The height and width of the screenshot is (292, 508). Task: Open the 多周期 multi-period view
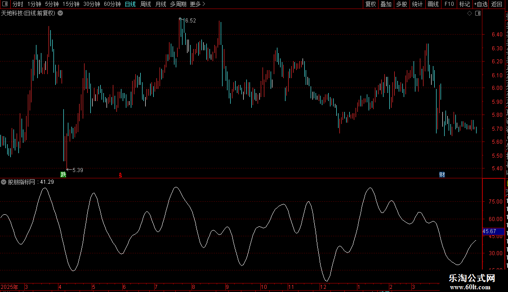coord(178,4)
